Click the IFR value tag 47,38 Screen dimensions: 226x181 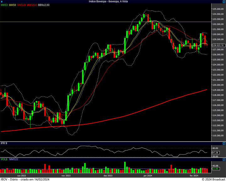click(215, 152)
